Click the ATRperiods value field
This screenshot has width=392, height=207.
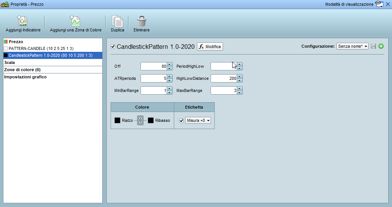[x=154, y=78]
